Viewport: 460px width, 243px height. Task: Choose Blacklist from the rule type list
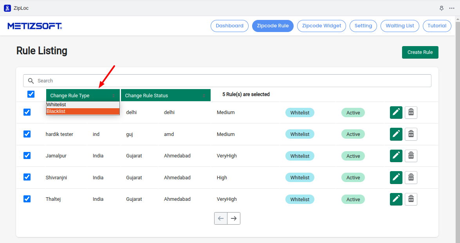[x=83, y=111]
